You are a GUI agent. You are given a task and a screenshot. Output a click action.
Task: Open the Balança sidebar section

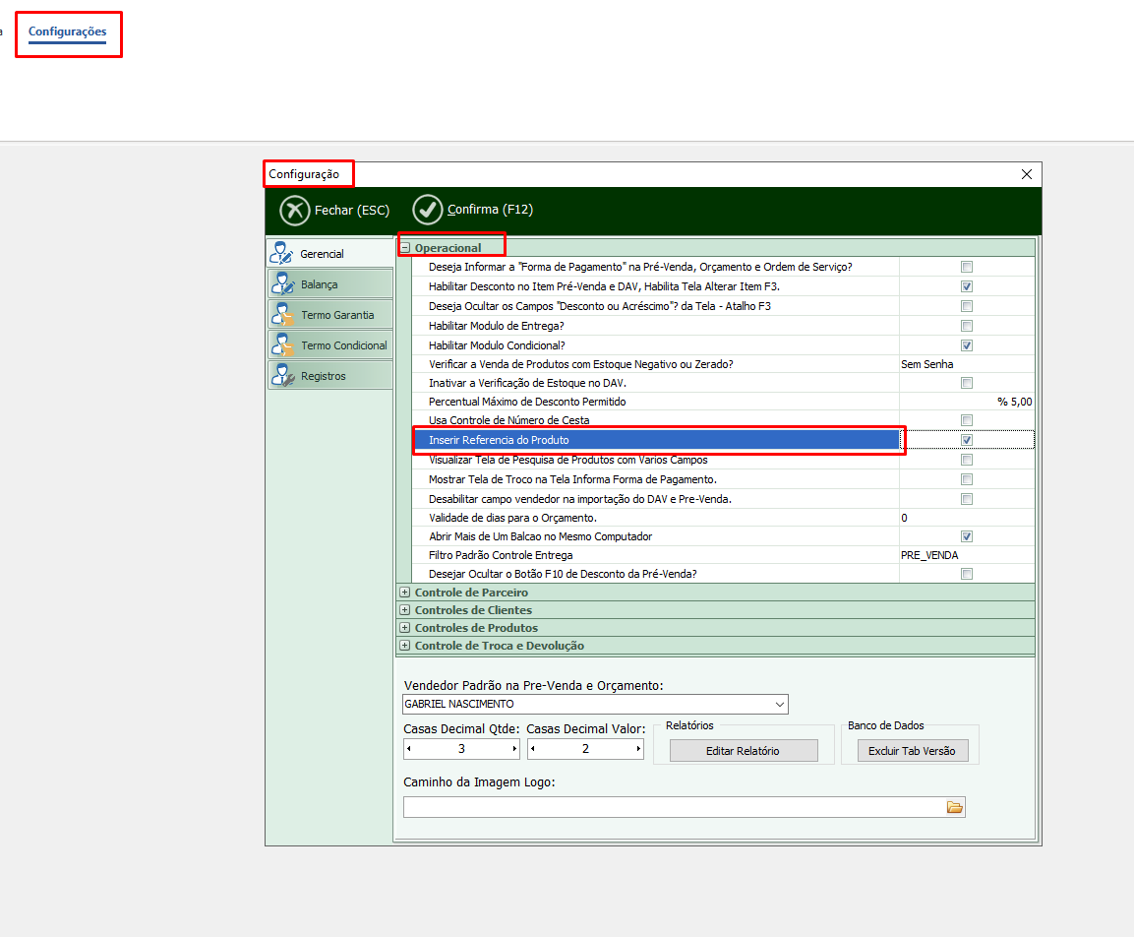(x=329, y=283)
